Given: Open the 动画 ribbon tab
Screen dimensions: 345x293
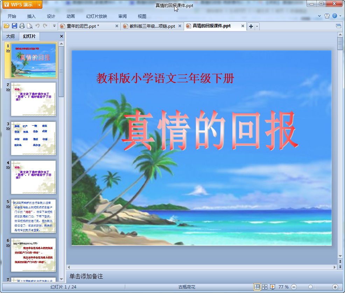Looking at the screenshot, I should coord(71,16).
